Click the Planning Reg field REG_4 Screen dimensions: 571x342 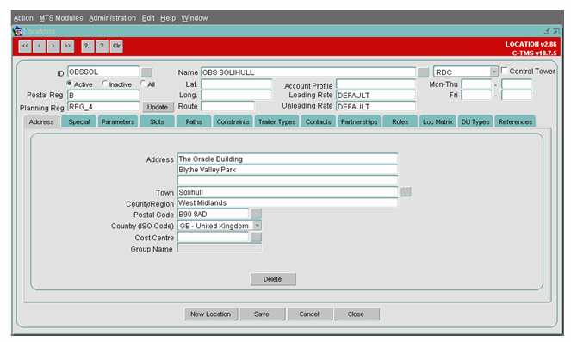click(103, 107)
